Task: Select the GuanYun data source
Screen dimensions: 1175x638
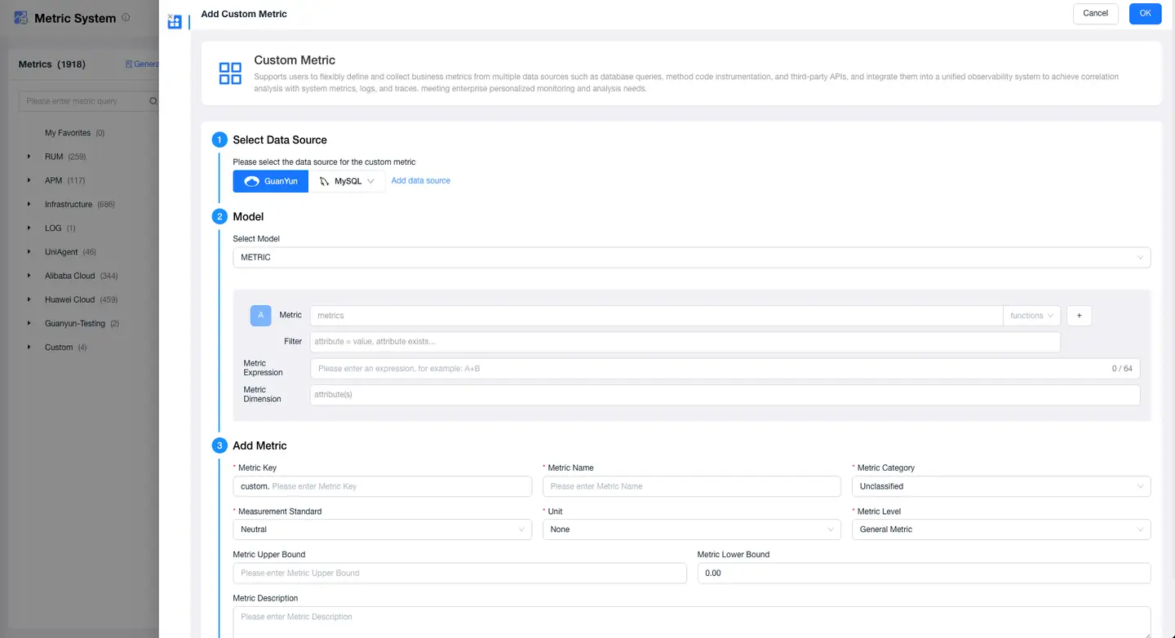Action: pyautogui.click(x=271, y=181)
